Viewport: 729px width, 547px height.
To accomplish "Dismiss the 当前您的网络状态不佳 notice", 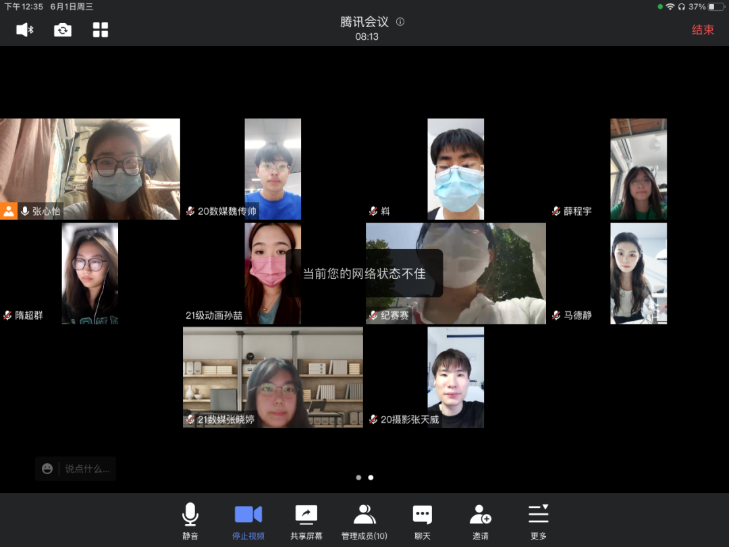I will pos(364,273).
